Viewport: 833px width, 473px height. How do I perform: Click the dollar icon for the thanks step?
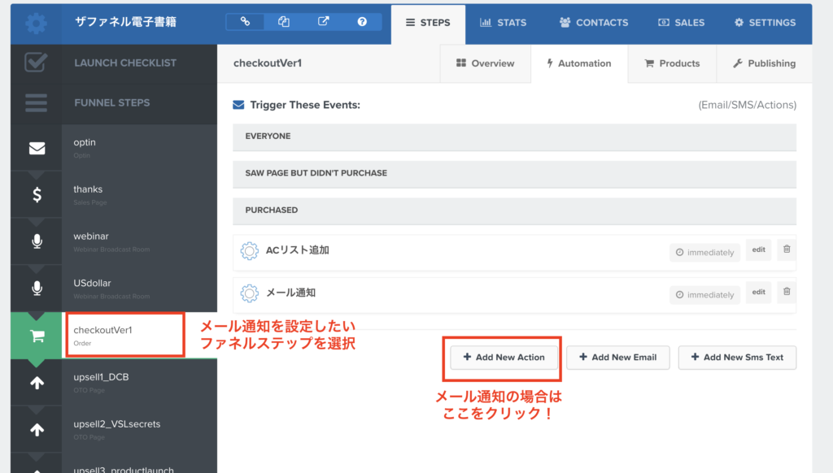(x=37, y=195)
